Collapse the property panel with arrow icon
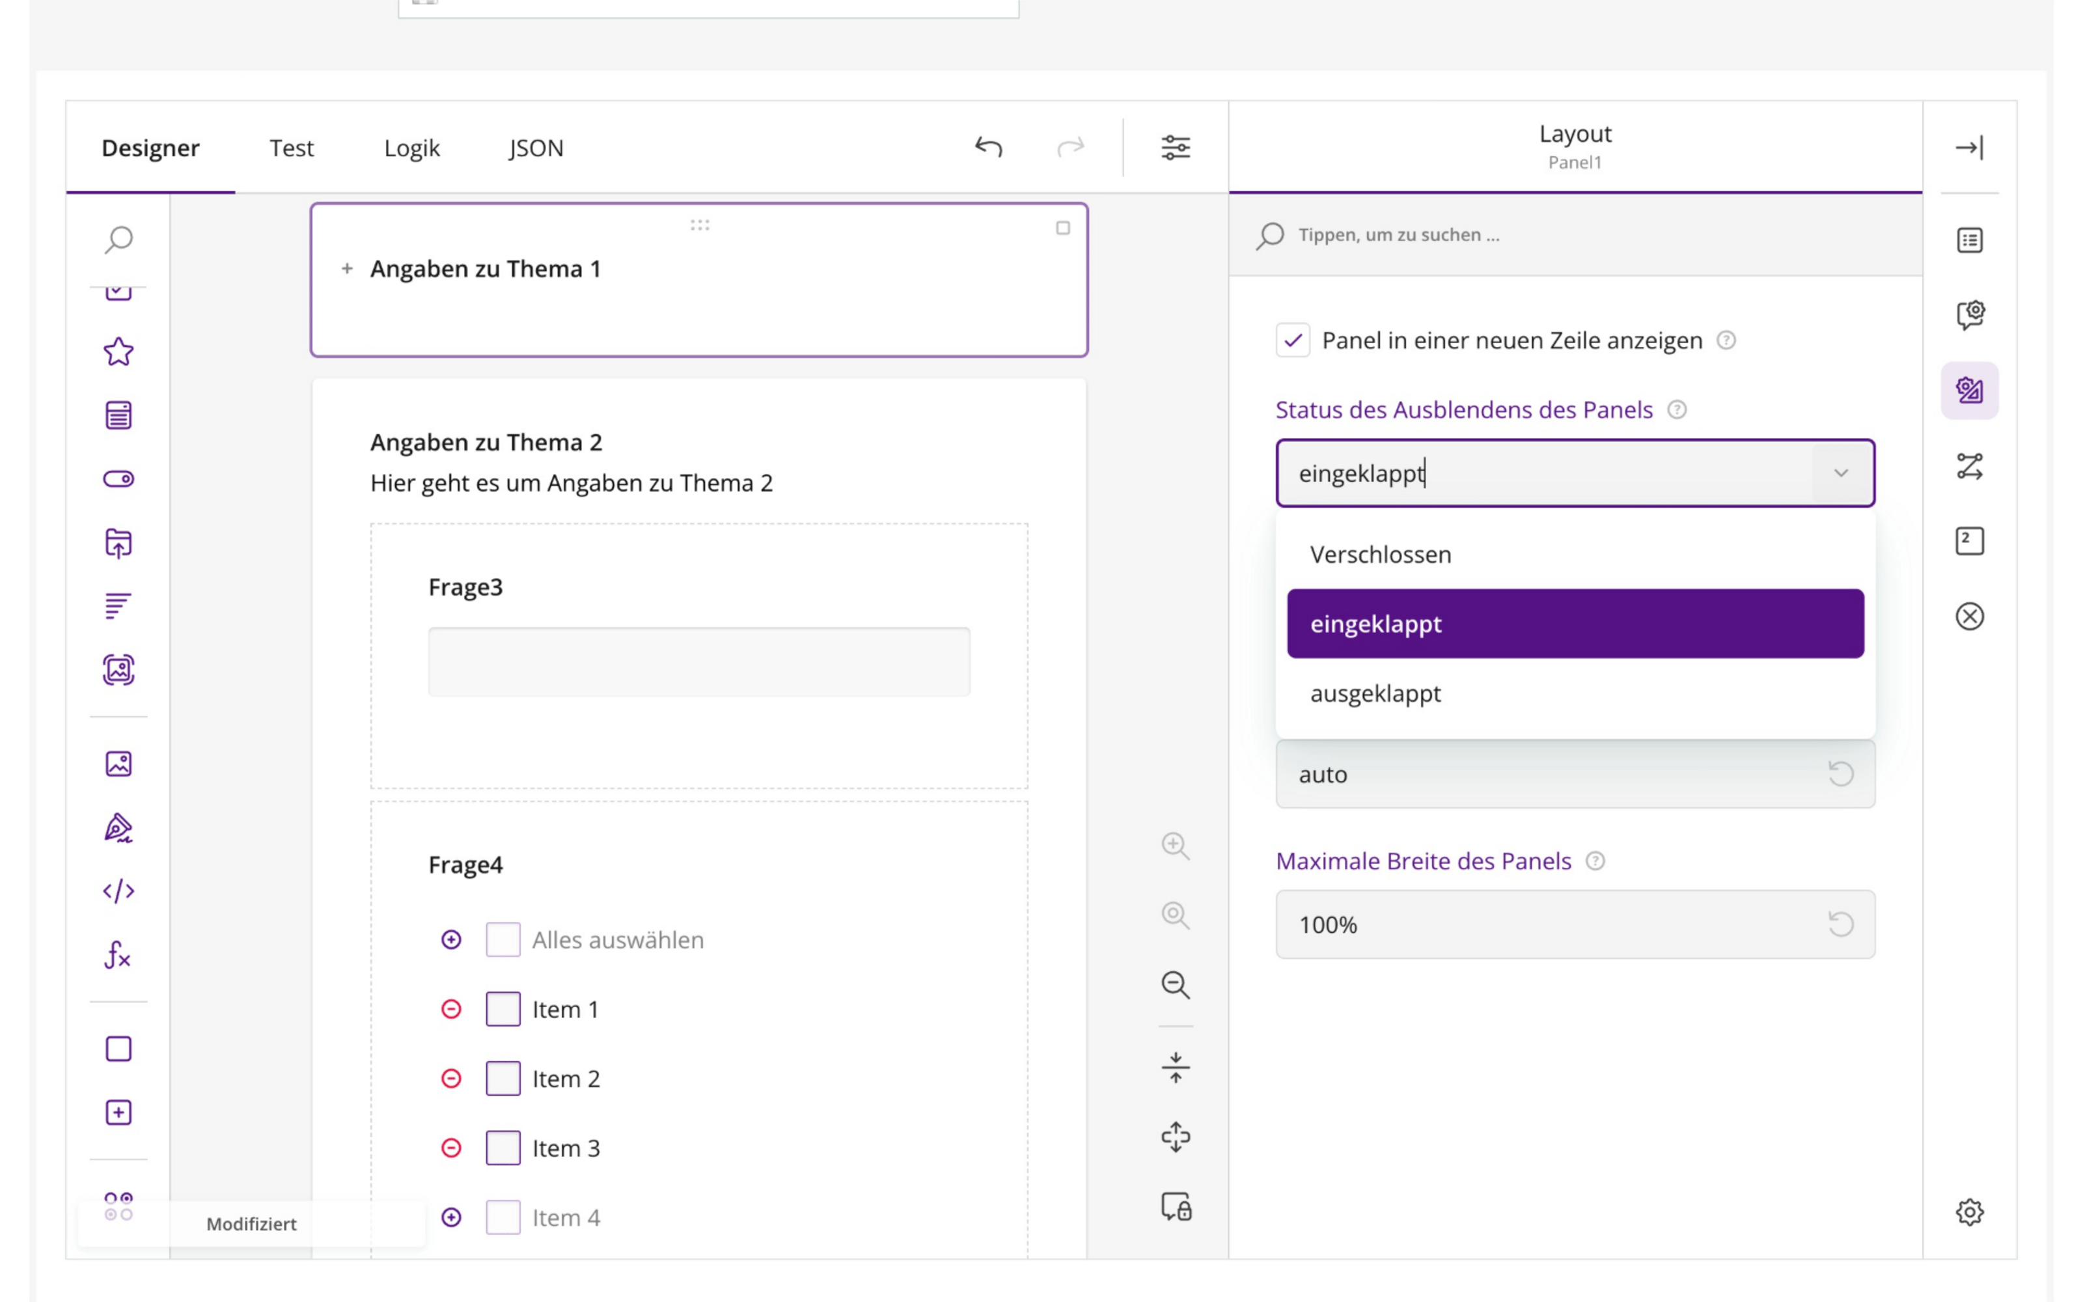2083x1302 pixels. click(1969, 147)
